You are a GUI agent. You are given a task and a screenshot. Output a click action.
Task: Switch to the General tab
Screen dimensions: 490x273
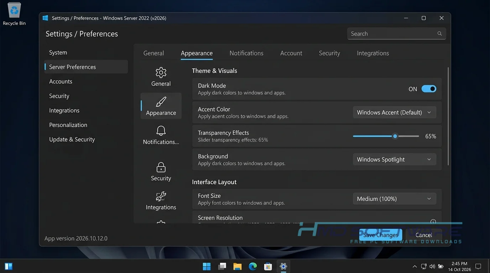coord(153,53)
